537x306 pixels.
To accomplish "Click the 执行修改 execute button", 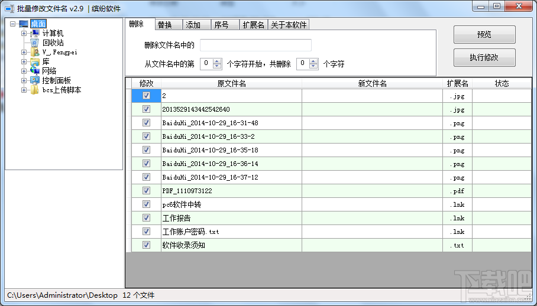I will (x=484, y=57).
